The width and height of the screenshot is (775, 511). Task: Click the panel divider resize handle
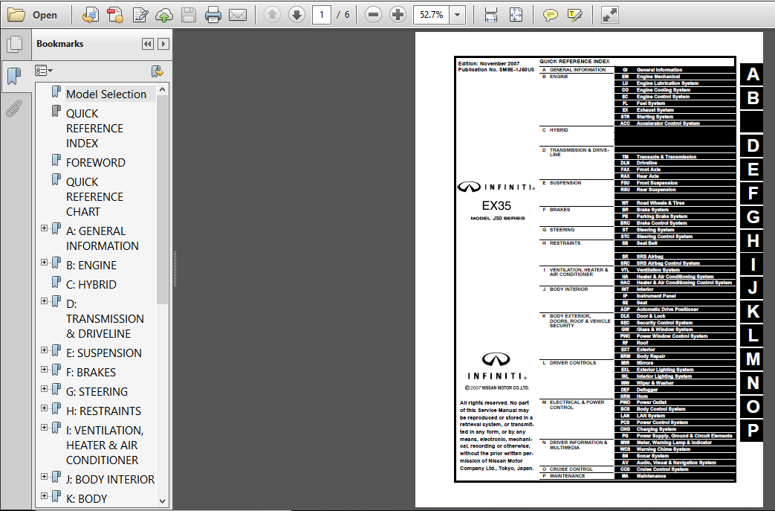pyautogui.click(x=175, y=269)
